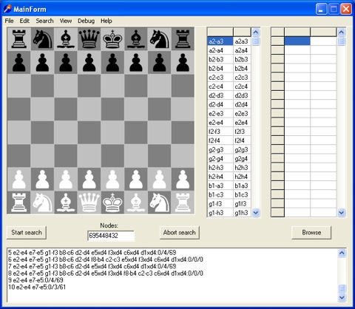Screen dimensions: 355x309
Task: Select the white rook on h1
Action: pyautogui.click(x=183, y=203)
